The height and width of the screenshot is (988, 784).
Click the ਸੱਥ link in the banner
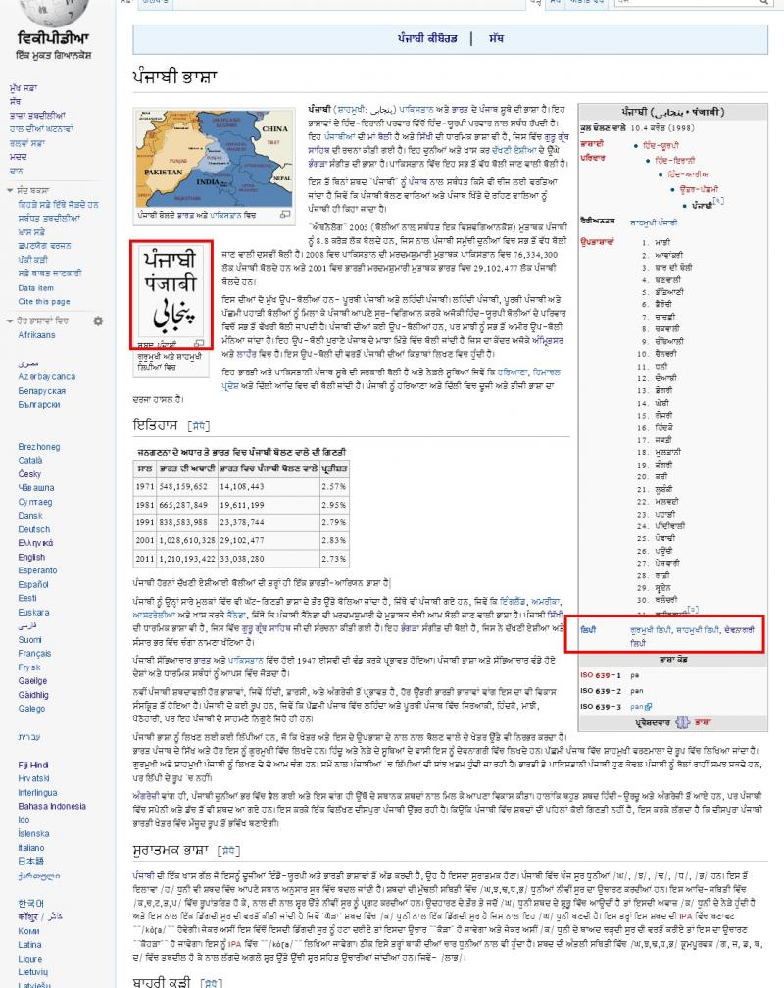[x=496, y=38]
